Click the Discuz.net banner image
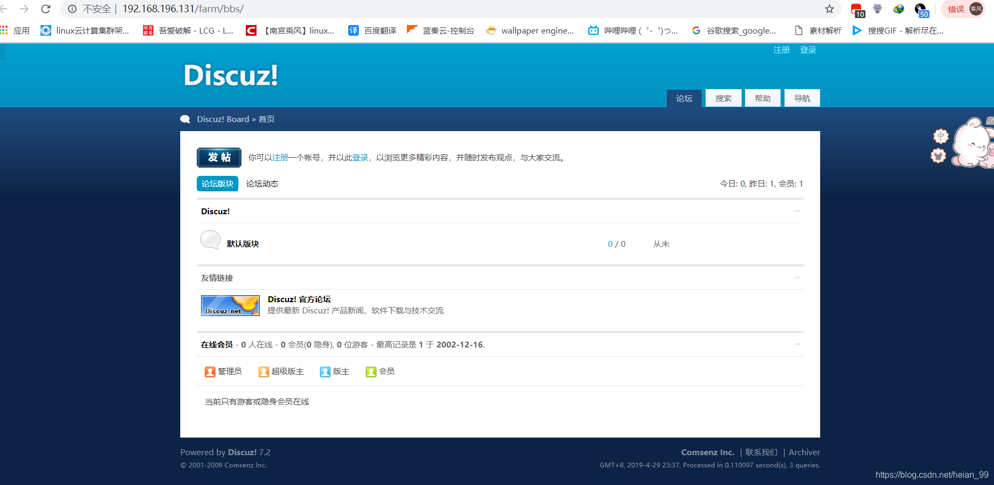This screenshot has width=994, height=485. [x=230, y=305]
